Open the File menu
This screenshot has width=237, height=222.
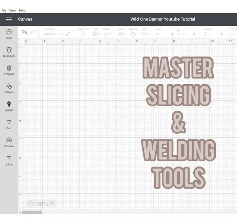coord(4,10)
